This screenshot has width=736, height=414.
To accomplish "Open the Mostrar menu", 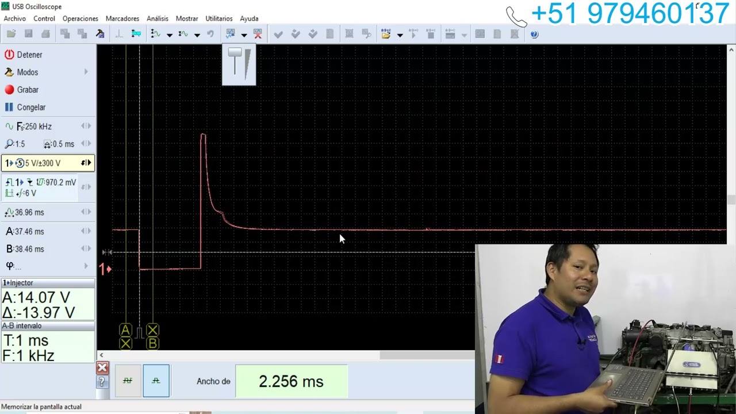I will click(x=187, y=18).
